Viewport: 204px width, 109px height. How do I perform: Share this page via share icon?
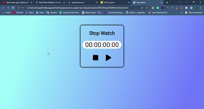point(142,8)
